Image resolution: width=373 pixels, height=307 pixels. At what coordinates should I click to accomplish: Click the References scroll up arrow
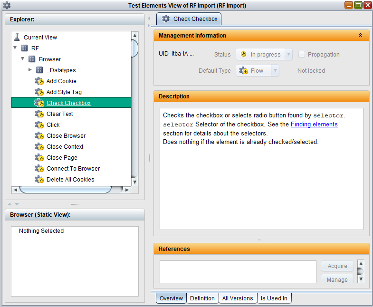click(x=361, y=263)
